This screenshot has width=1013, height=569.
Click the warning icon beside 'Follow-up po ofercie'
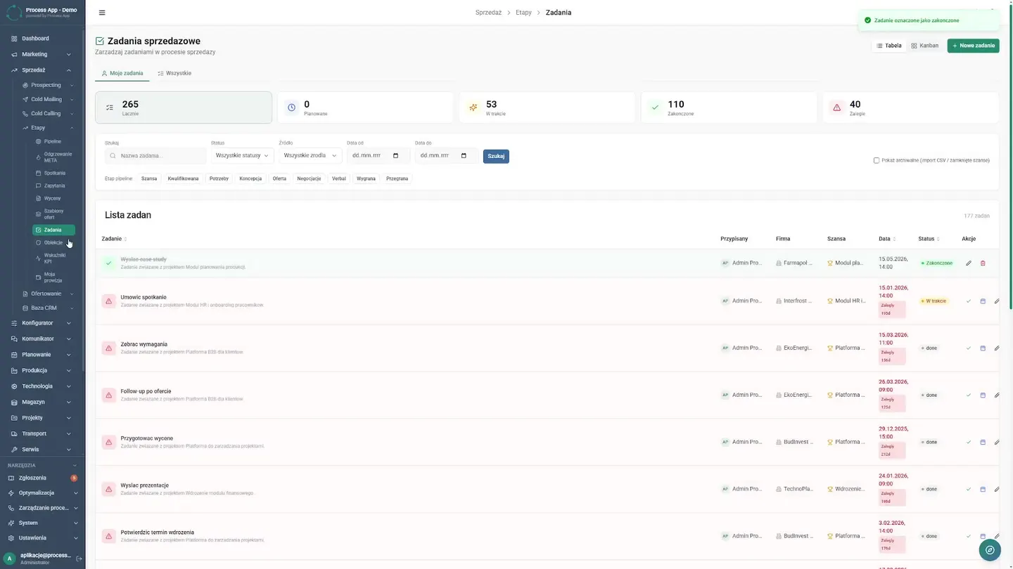click(x=108, y=395)
